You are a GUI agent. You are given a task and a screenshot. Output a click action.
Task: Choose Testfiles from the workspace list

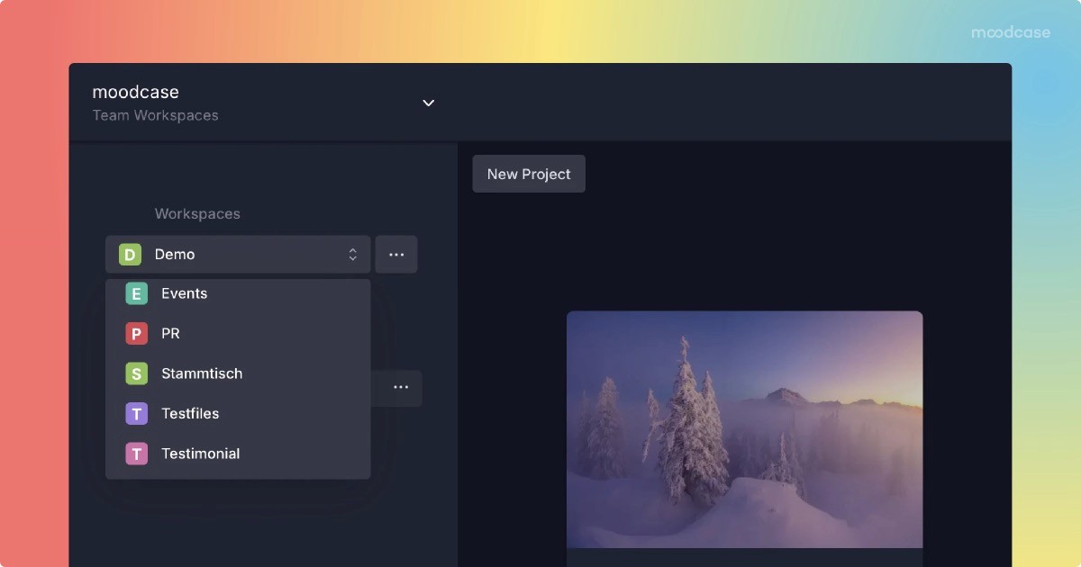(x=238, y=414)
